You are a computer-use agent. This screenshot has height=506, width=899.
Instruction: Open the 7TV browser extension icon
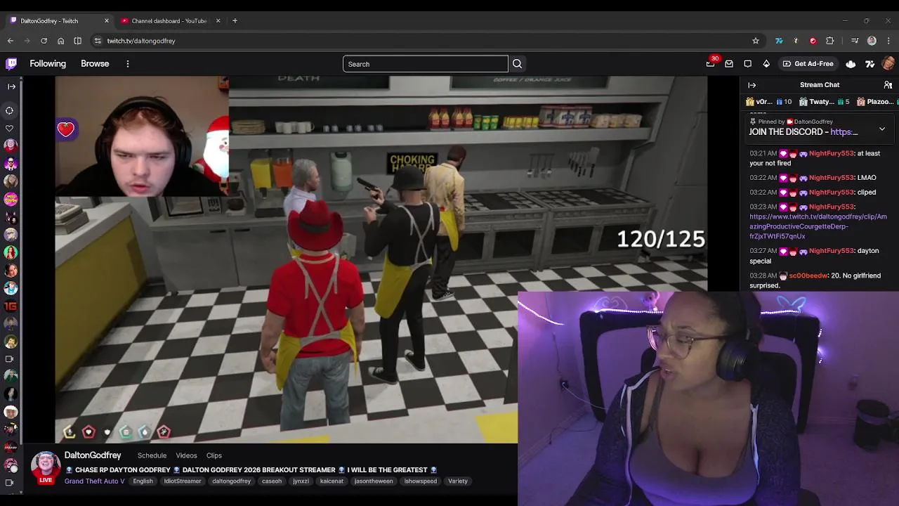pos(779,41)
